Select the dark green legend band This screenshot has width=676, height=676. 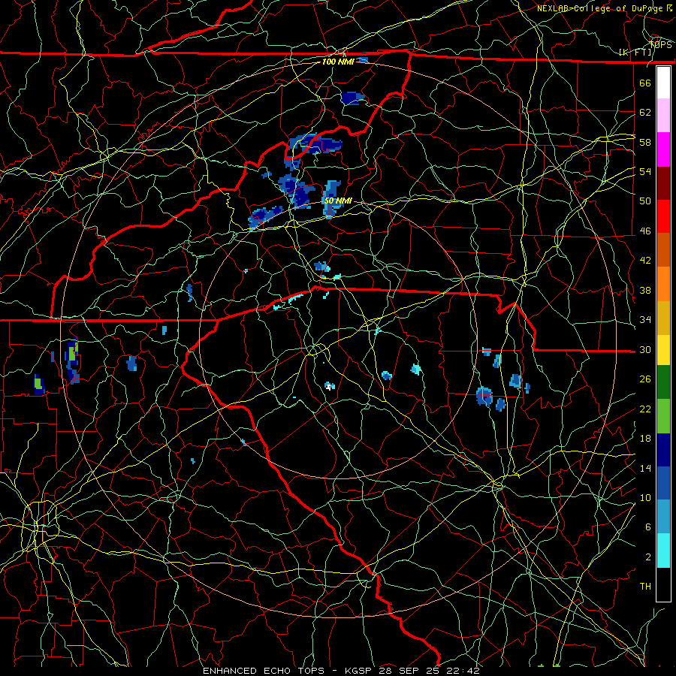(x=663, y=382)
